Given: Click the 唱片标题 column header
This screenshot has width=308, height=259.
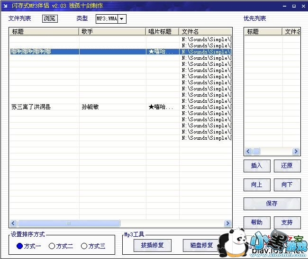Looking at the screenshot, I should pos(162,31).
